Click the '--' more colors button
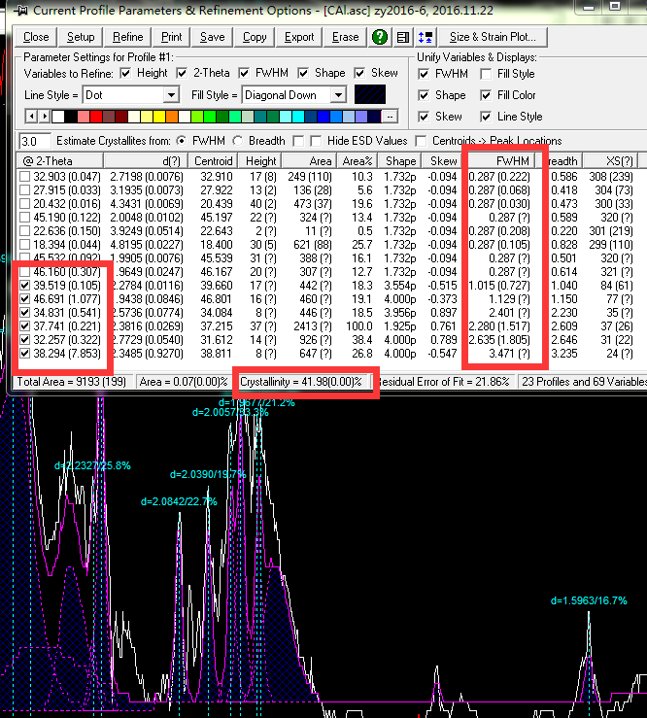647x718 pixels. pyautogui.click(x=390, y=117)
